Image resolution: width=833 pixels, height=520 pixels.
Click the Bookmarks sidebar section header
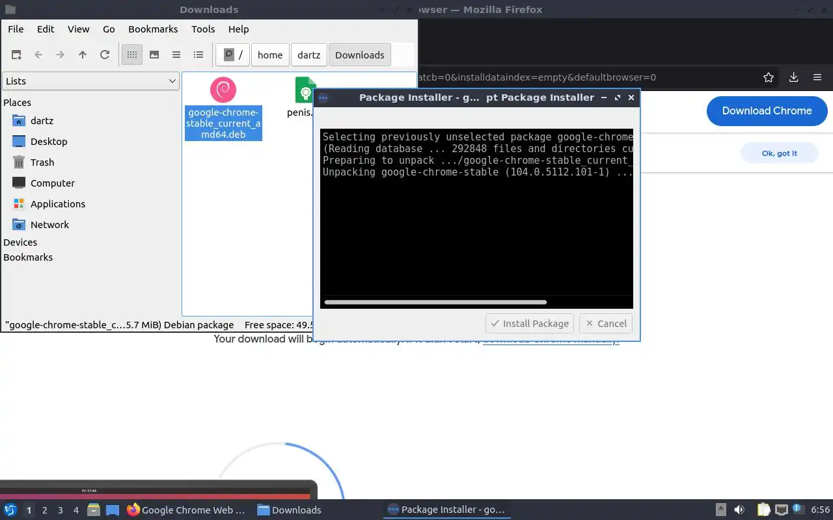coord(28,257)
